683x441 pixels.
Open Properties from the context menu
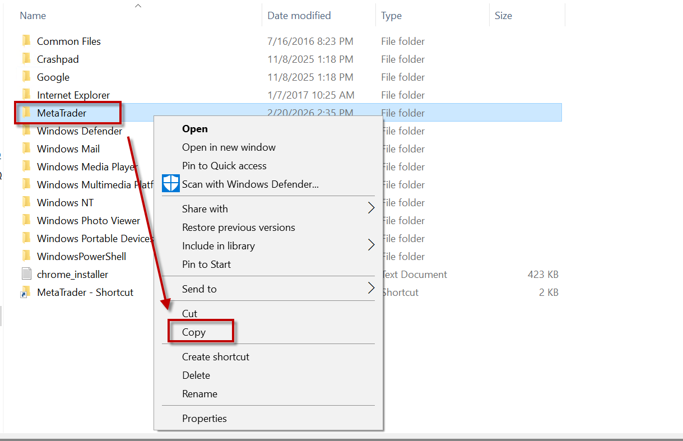[x=205, y=419]
